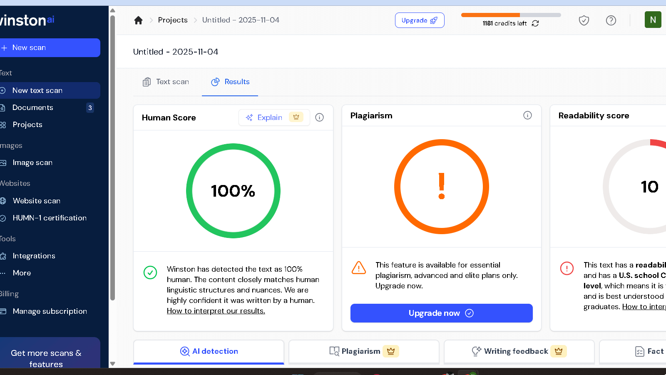Open the How to interpret our results link
Screen dimensions: 666x375
216,311
